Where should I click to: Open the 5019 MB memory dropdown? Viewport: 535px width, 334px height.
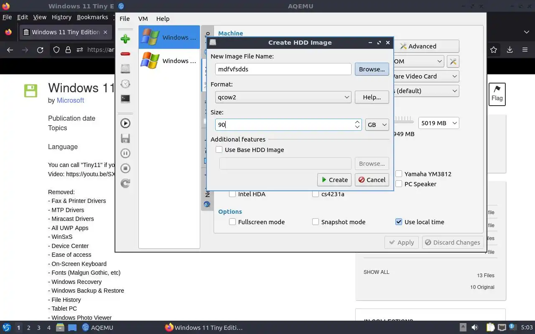click(x=438, y=123)
